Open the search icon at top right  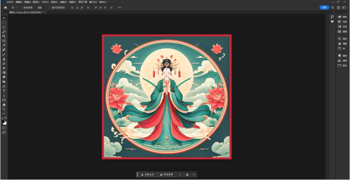pos(333,8)
